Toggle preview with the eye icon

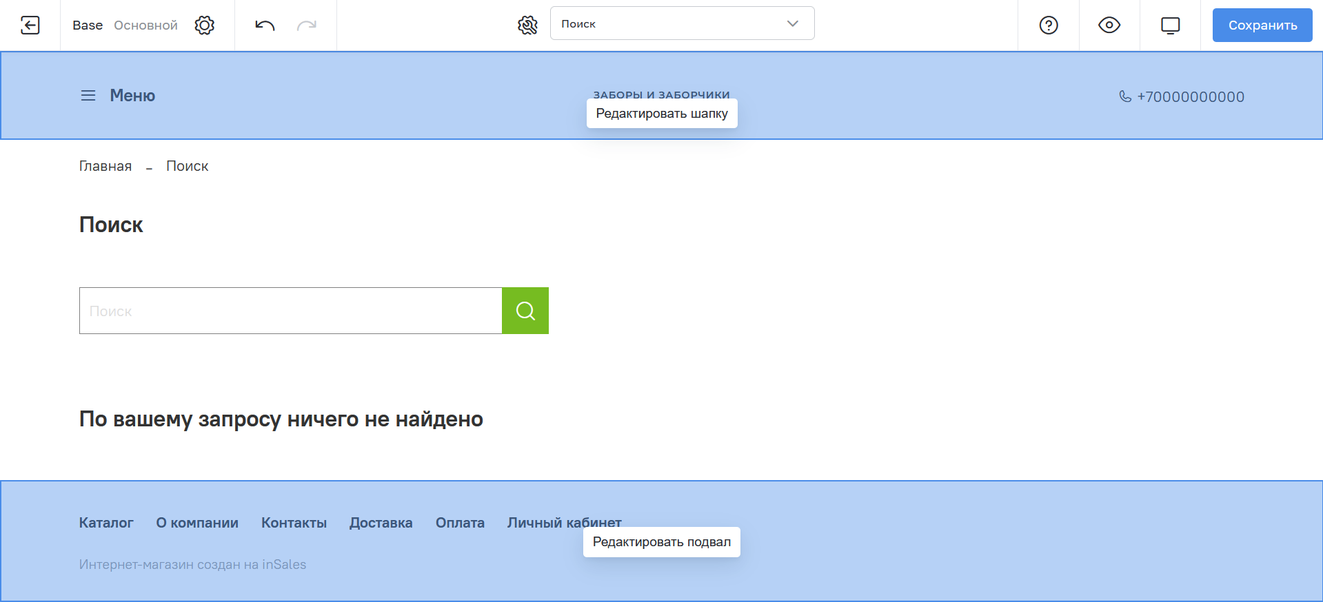pos(1109,25)
